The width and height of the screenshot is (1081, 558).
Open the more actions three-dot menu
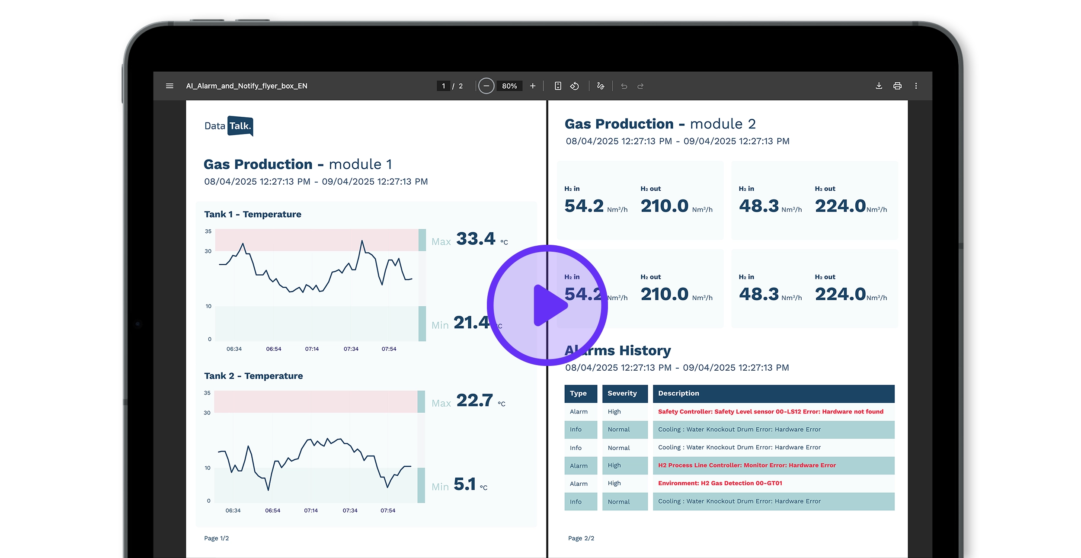pos(916,86)
